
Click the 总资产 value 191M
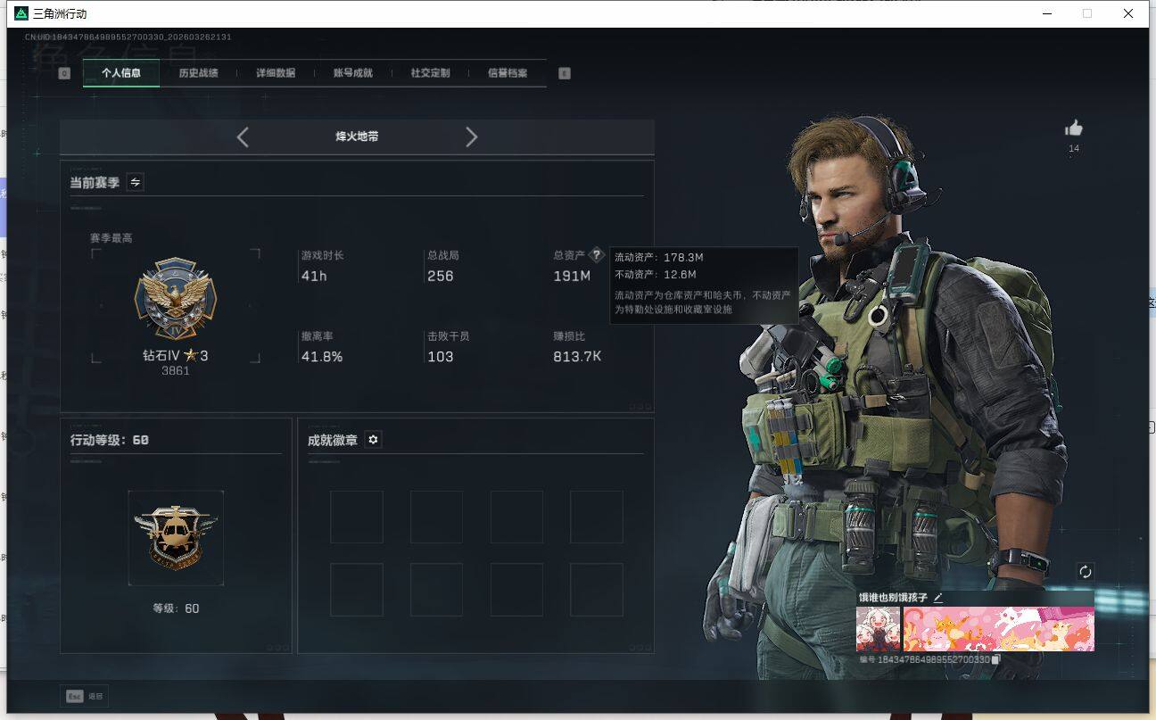tap(572, 277)
